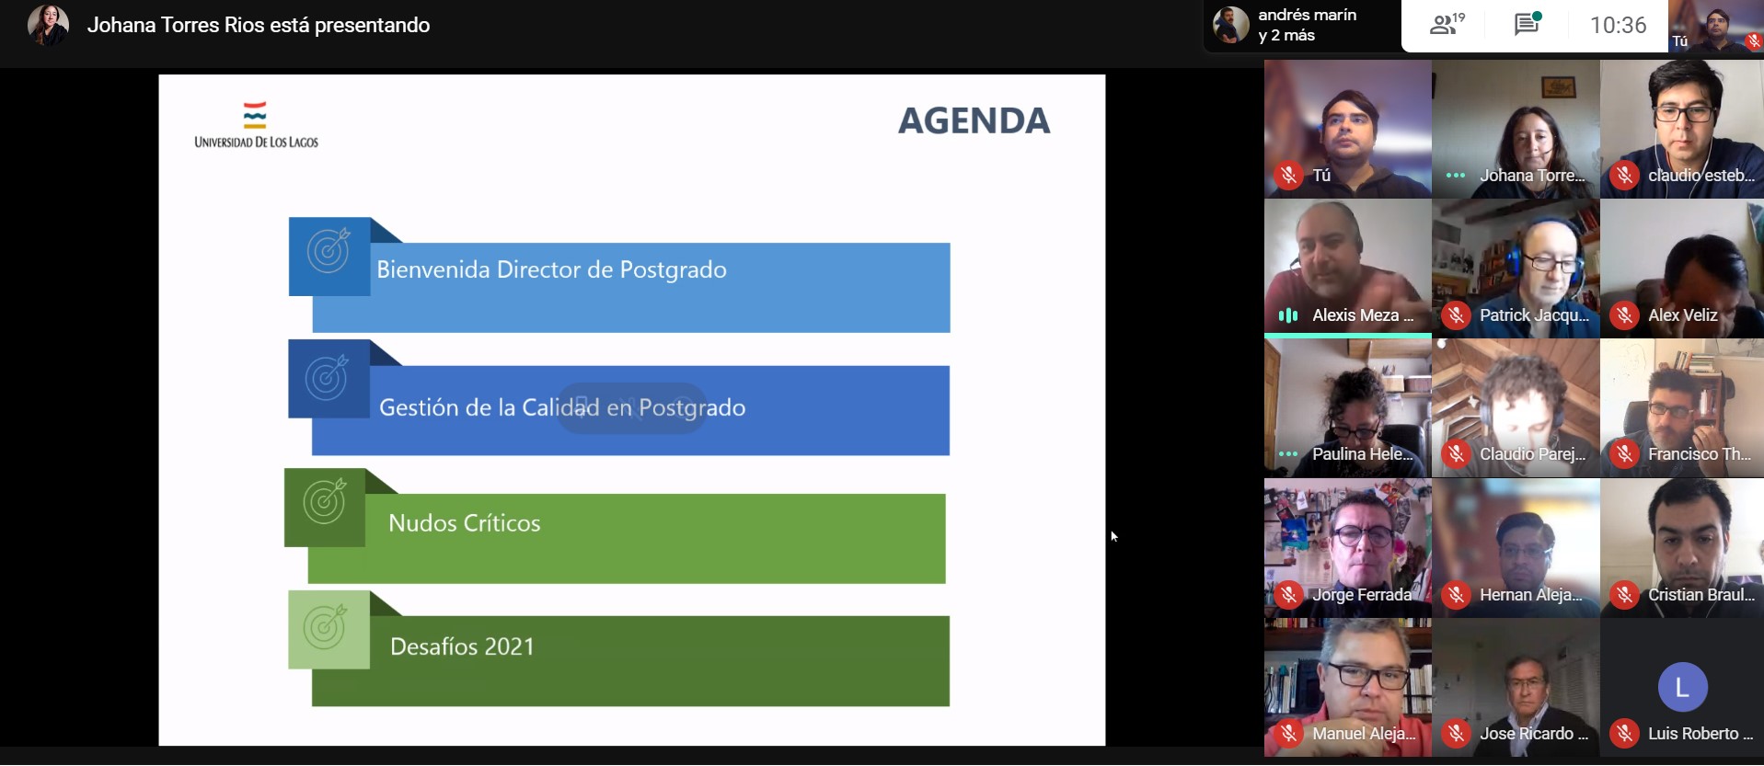Click muted mic icon on Patrick Jacqu tile
The height and width of the screenshot is (766, 1764).
tap(1456, 315)
